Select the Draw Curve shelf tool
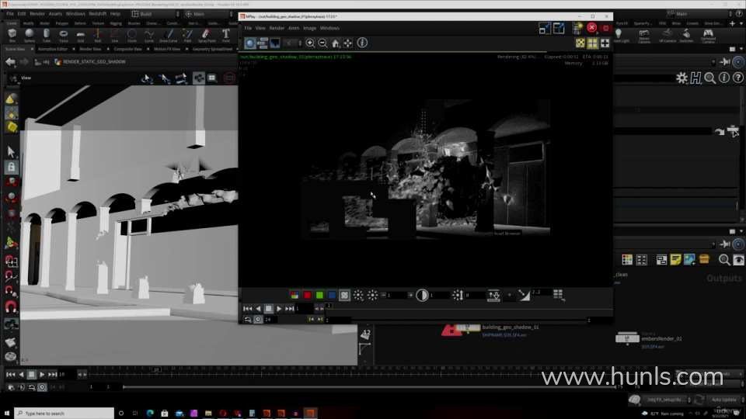Screen dimensions: 746x419 [x=169, y=34]
